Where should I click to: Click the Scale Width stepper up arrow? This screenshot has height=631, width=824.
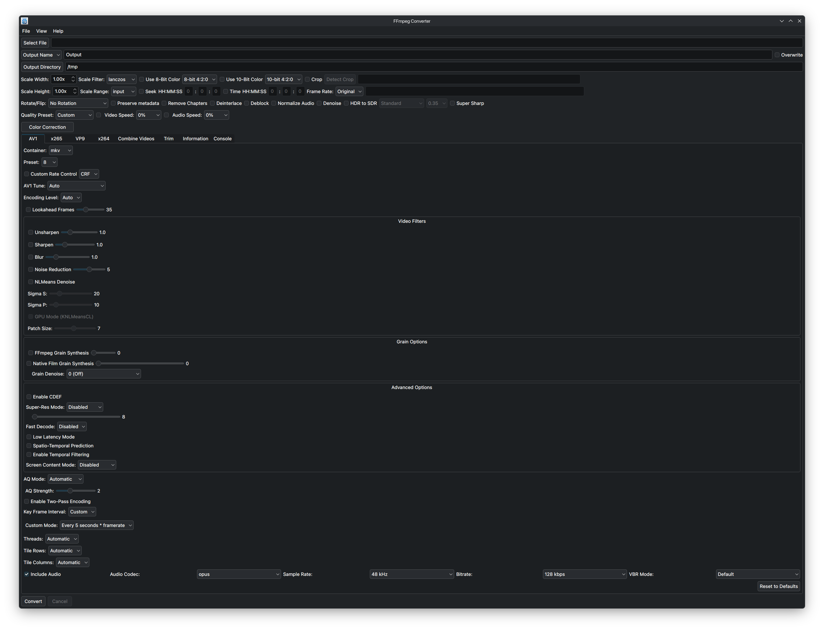[x=73, y=78]
